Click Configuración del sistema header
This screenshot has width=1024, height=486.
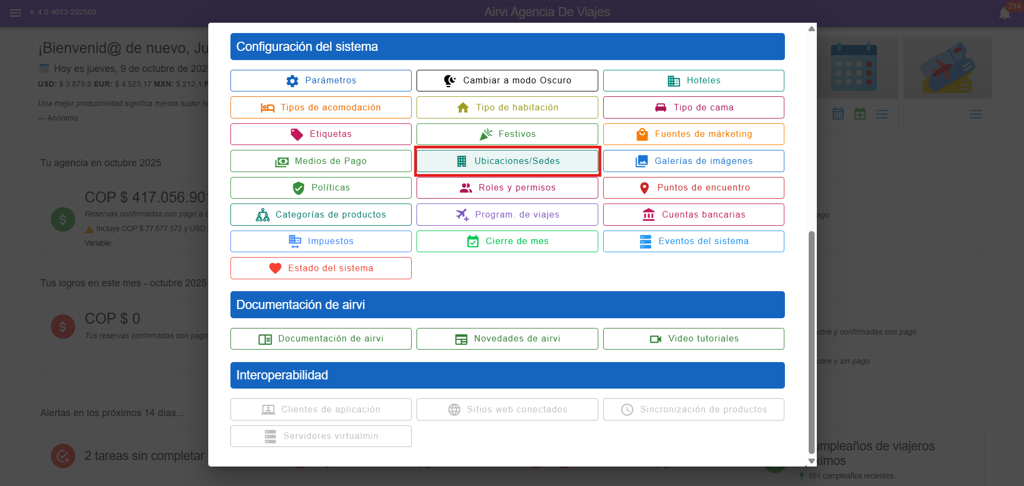point(507,47)
